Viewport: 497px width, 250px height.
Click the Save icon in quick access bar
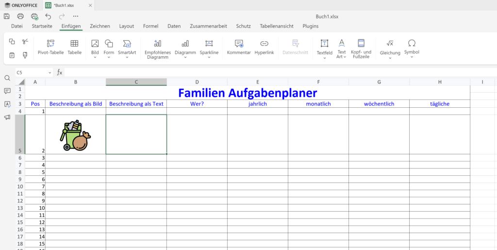pos(7,16)
